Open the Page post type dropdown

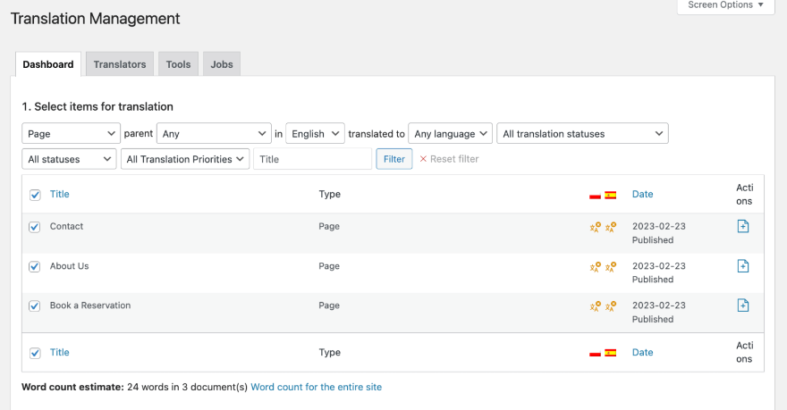click(x=71, y=133)
